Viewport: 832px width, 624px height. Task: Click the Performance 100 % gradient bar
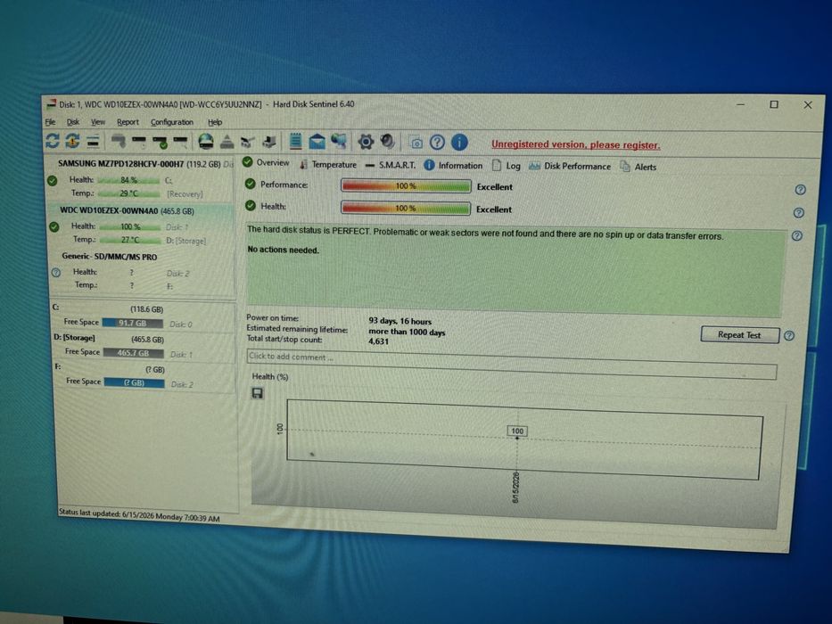pyautogui.click(x=406, y=185)
